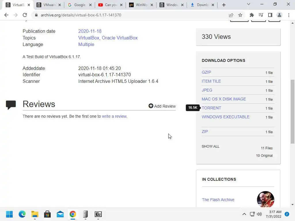This screenshot has width=295, height=221.
Task: Open notification center badge
Action: 287,214
